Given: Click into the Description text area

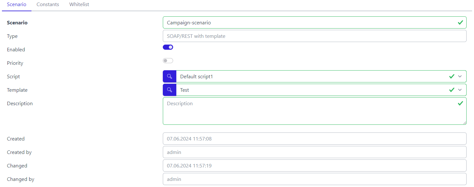Looking at the screenshot, I should (x=315, y=111).
